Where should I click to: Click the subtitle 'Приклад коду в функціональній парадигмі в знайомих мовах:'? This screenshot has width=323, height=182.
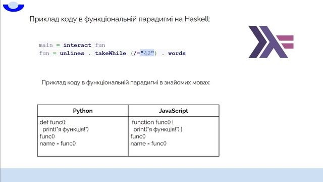tap(126, 82)
